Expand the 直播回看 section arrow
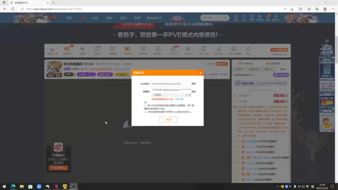Viewport: 338px width, 190px height. pyautogui.click(x=281, y=64)
